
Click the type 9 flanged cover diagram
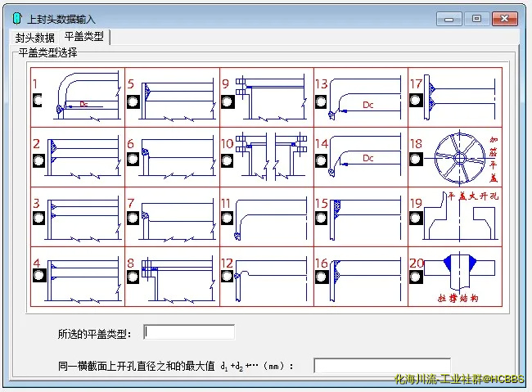[x=271, y=97]
